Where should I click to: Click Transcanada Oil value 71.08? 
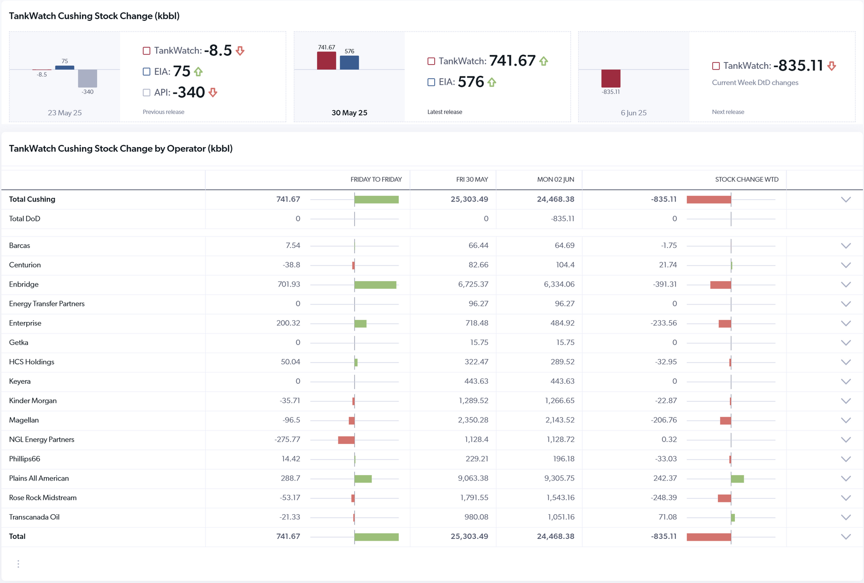point(668,517)
